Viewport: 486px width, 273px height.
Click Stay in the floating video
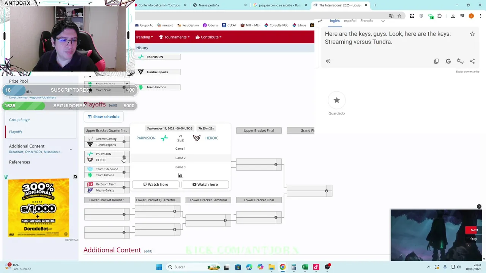pos(473,239)
